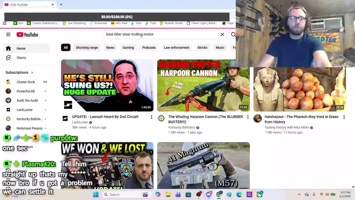Open Notorious Peepop subscription in sidebar
Screen dimensions: 355x200
(27, 128)
